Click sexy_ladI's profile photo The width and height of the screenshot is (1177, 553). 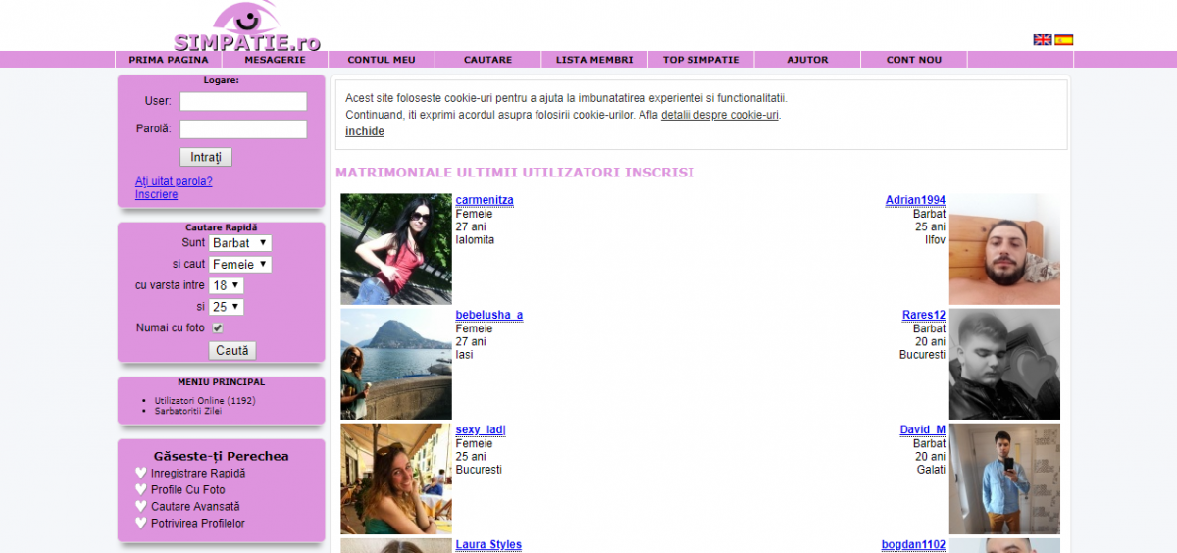coord(396,478)
